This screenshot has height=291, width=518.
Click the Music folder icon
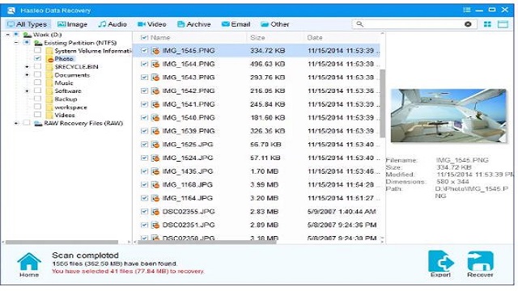pyautogui.click(x=49, y=82)
